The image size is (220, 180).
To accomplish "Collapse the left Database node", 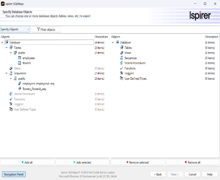I will click(x=2, y=42).
